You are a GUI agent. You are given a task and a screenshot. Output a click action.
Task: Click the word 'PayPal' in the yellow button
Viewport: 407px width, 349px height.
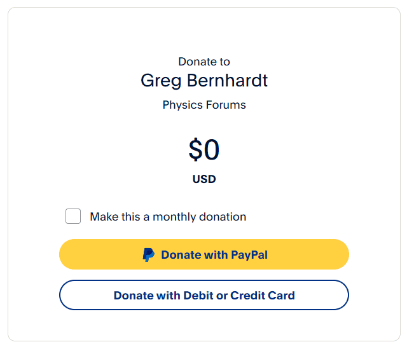pyautogui.click(x=249, y=255)
